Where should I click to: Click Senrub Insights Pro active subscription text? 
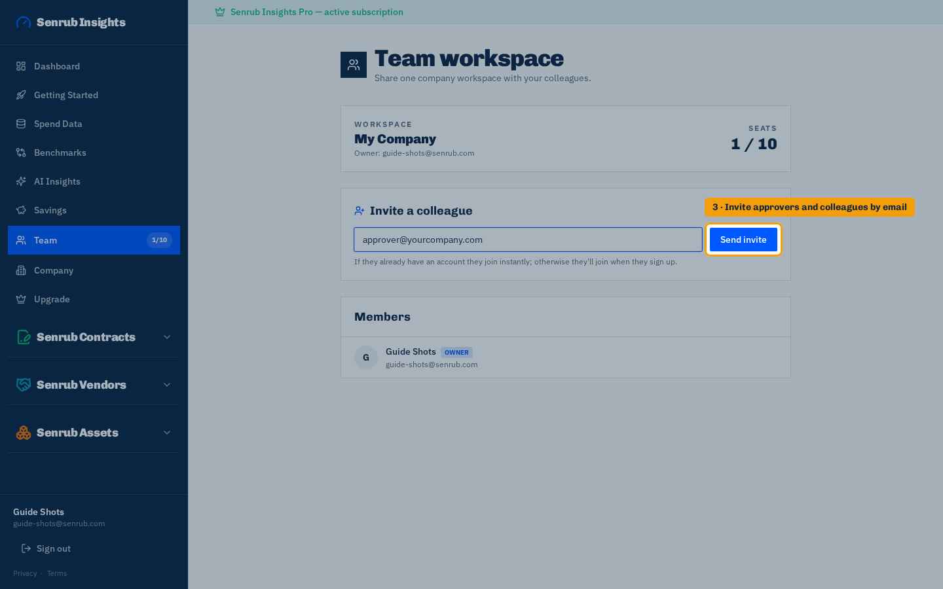click(317, 12)
